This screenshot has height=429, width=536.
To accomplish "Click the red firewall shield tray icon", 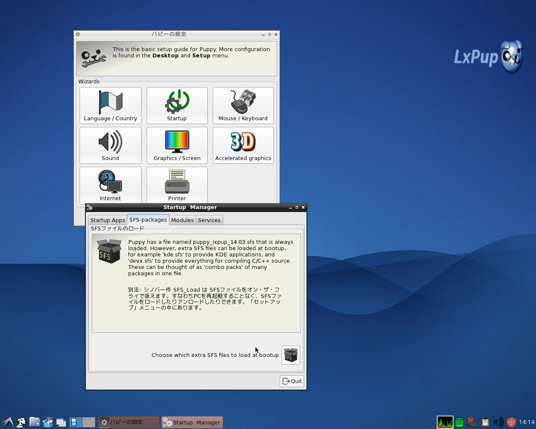I will (x=511, y=422).
